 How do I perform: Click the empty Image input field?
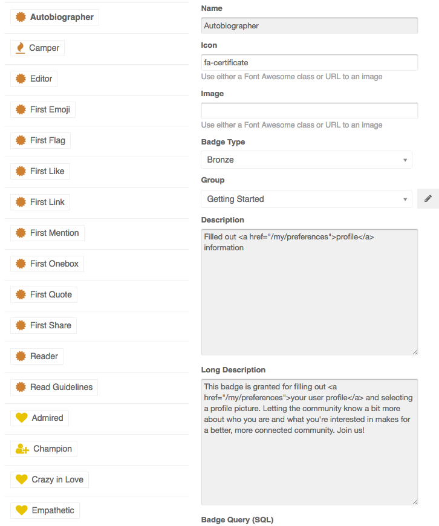click(x=310, y=111)
